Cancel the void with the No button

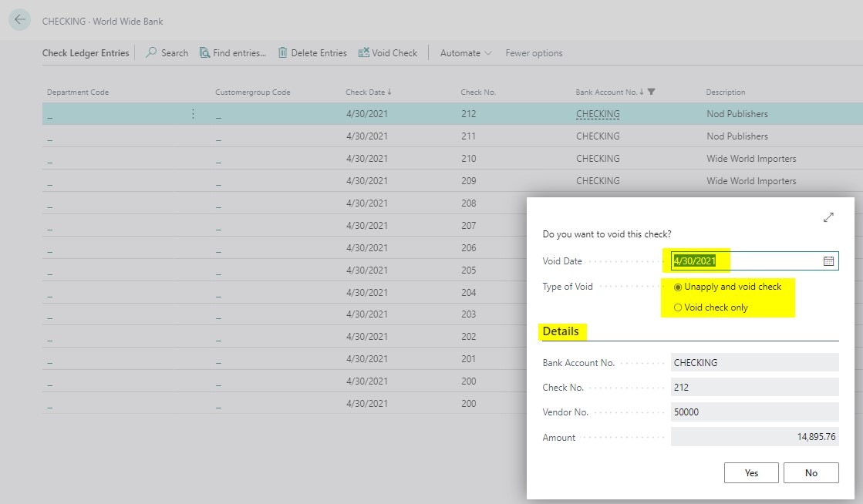coord(811,472)
